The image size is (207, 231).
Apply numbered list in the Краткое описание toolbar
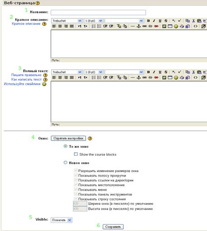[x=94, y=26]
